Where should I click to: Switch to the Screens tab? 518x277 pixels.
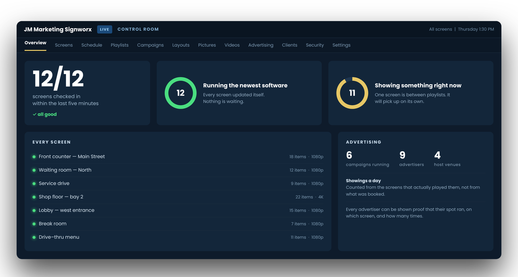[x=64, y=45]
